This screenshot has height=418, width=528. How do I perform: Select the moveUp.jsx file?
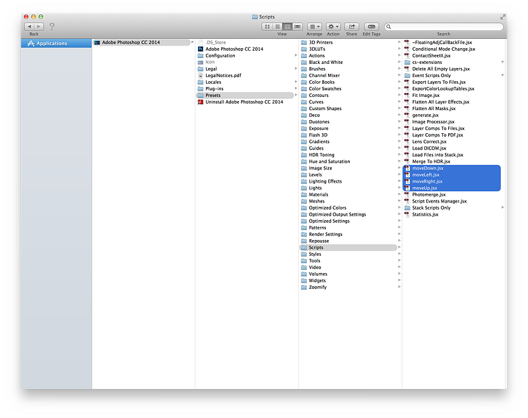[451, 188]
